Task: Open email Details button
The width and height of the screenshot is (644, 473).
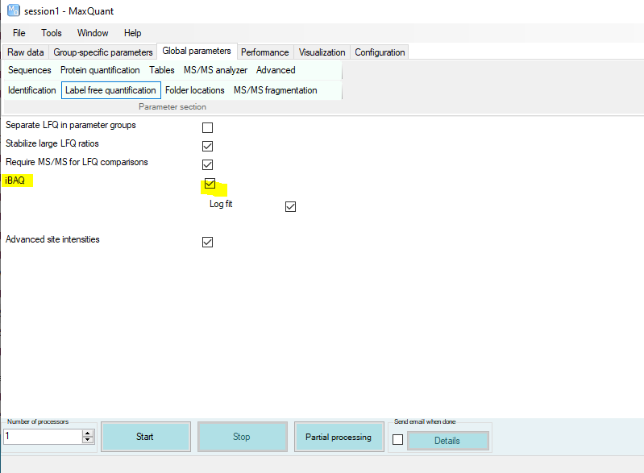Action: click(x=447, y=441)
